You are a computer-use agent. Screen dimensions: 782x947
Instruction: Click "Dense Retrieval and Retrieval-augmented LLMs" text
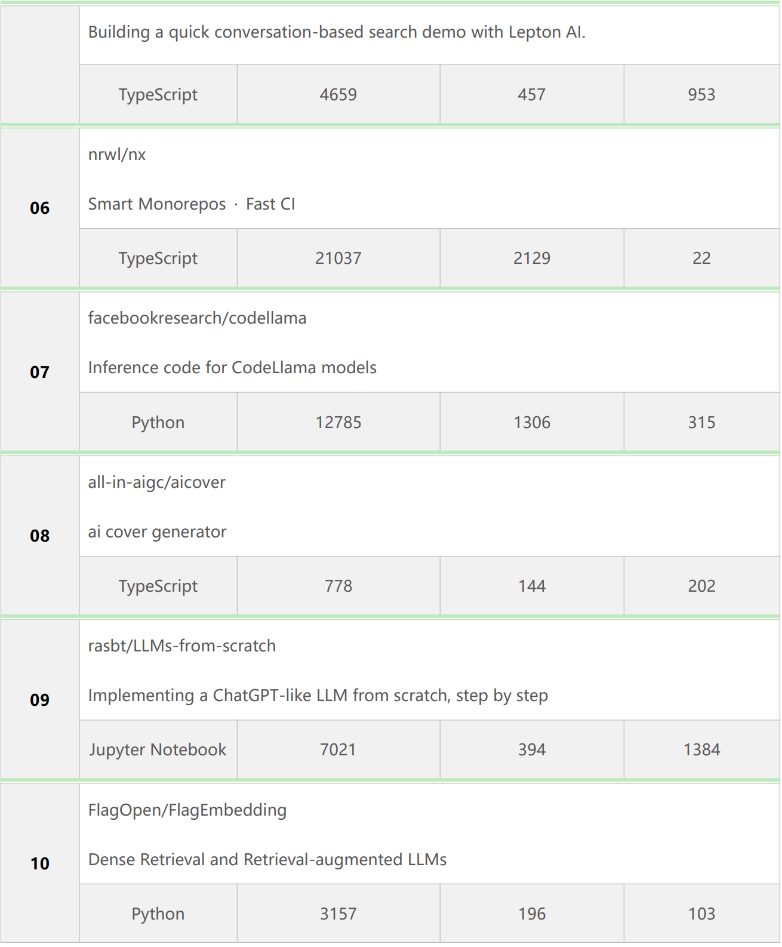(x=267, y=860)
